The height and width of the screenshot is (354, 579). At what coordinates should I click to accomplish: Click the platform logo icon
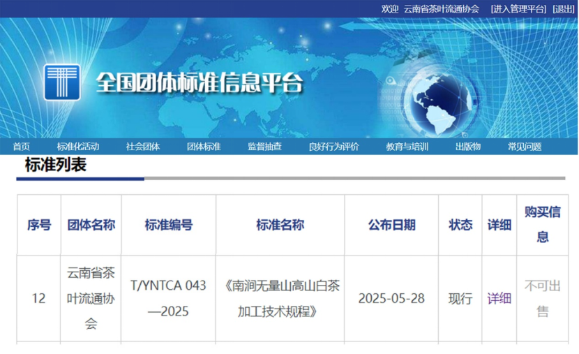point(61,82)
